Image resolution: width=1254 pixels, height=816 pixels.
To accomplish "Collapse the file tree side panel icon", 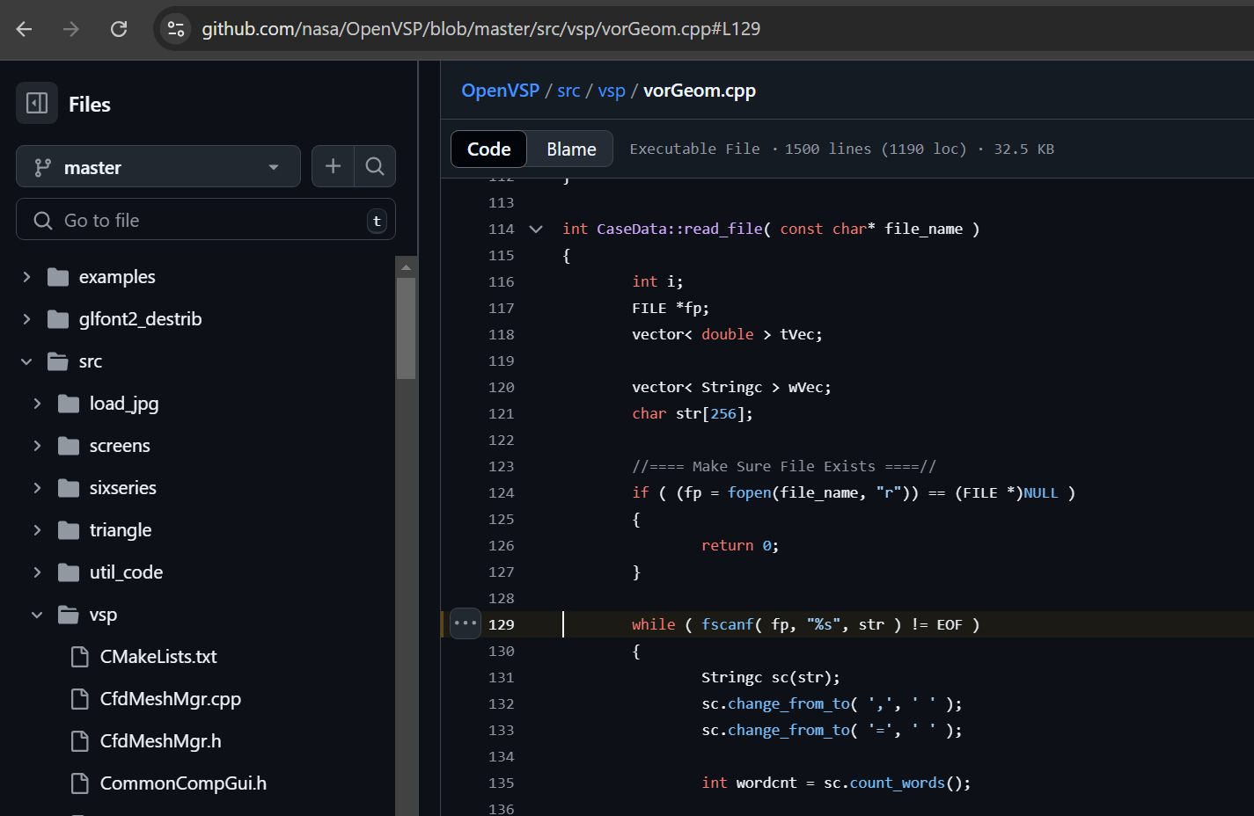I will (x=37, y=104).
